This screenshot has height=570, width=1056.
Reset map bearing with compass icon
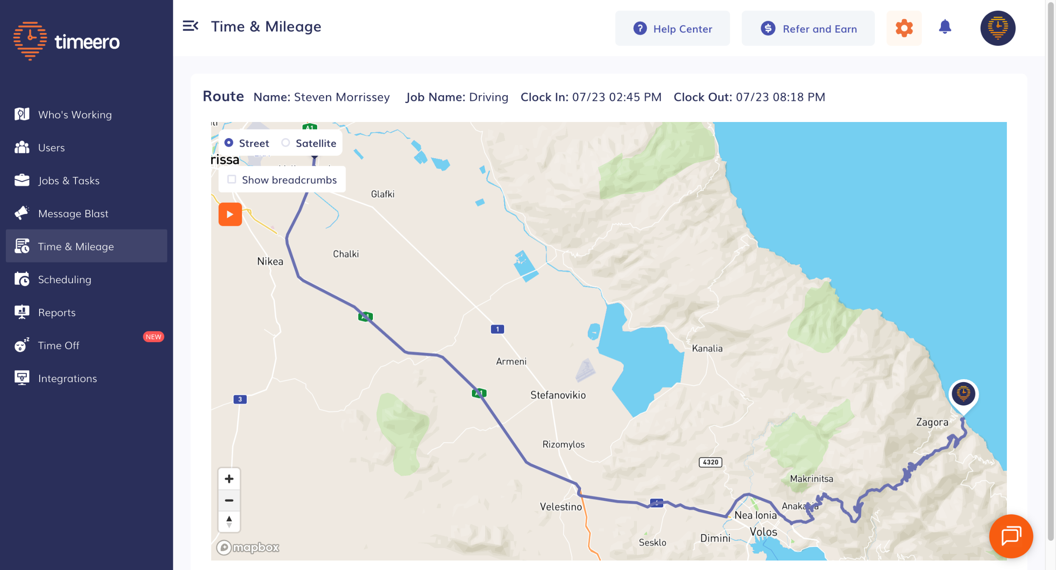pos(229,521)
